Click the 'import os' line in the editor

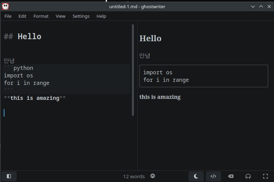pyautogui.click(x=18, y=76)
